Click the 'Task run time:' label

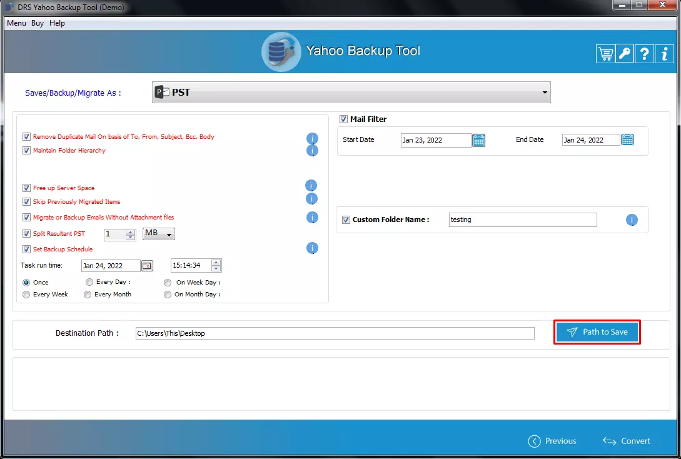pyautogui.click(x=42, y=265)
